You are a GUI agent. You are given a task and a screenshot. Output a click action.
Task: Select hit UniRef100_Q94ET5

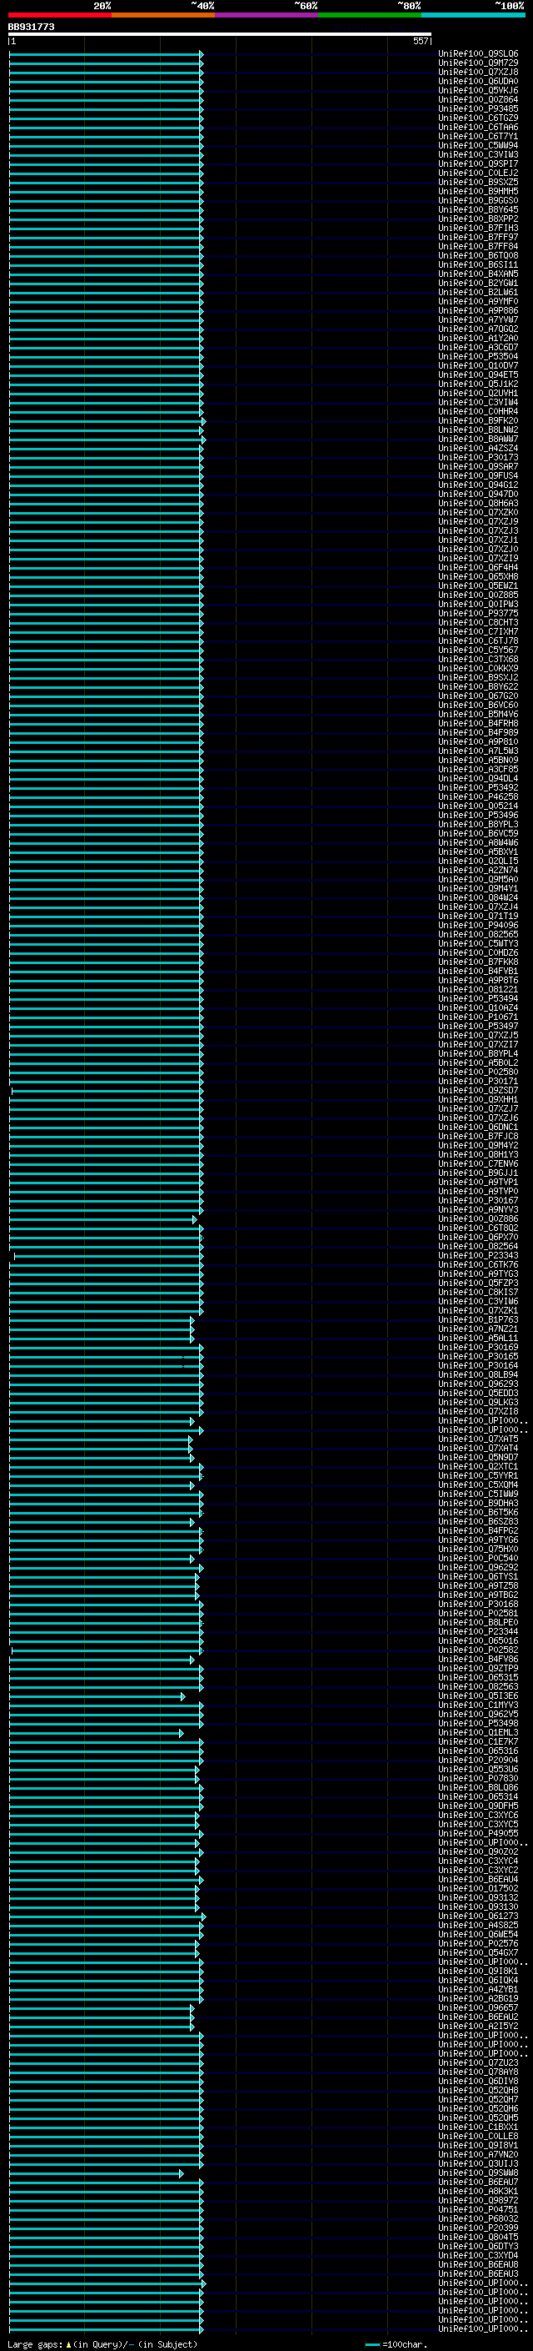[478, 374]
